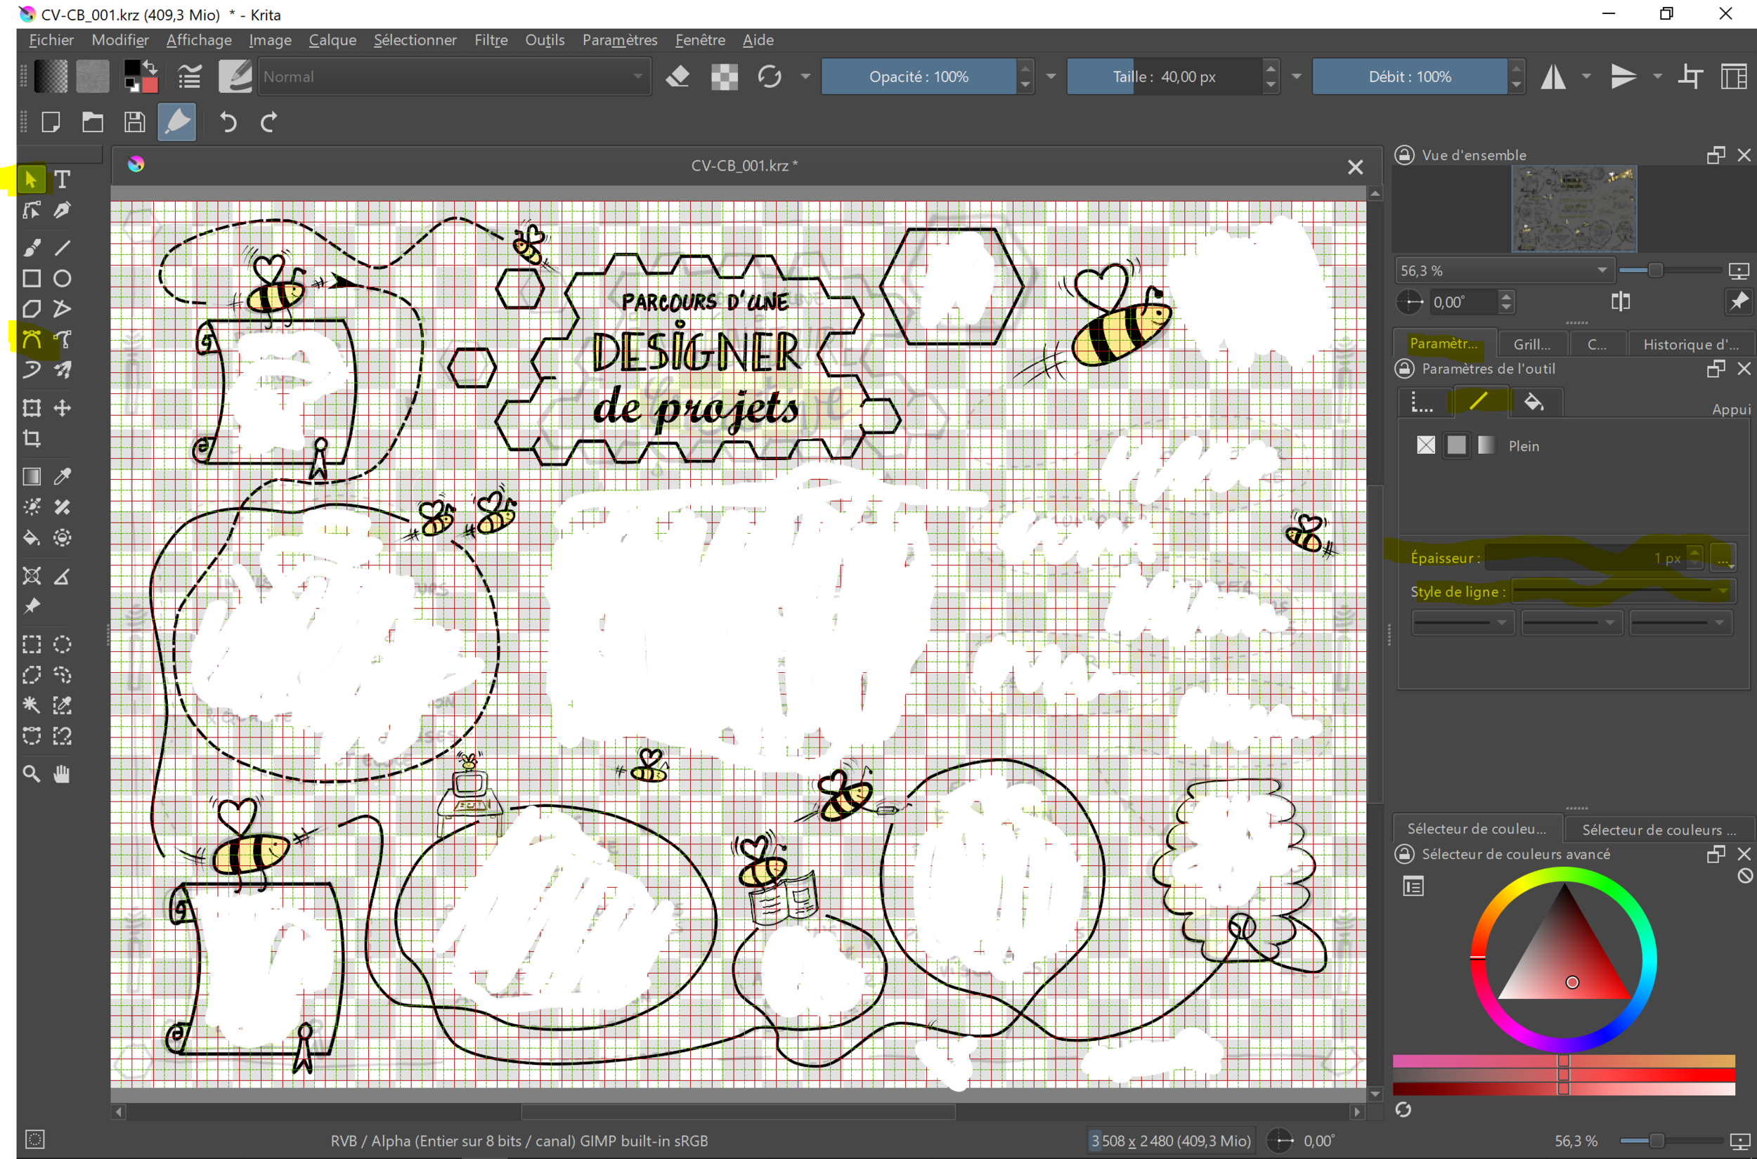This screenshot has height=1159, width=1757.
Task: Switch to the Historique tab
Action: [1692, 343]
